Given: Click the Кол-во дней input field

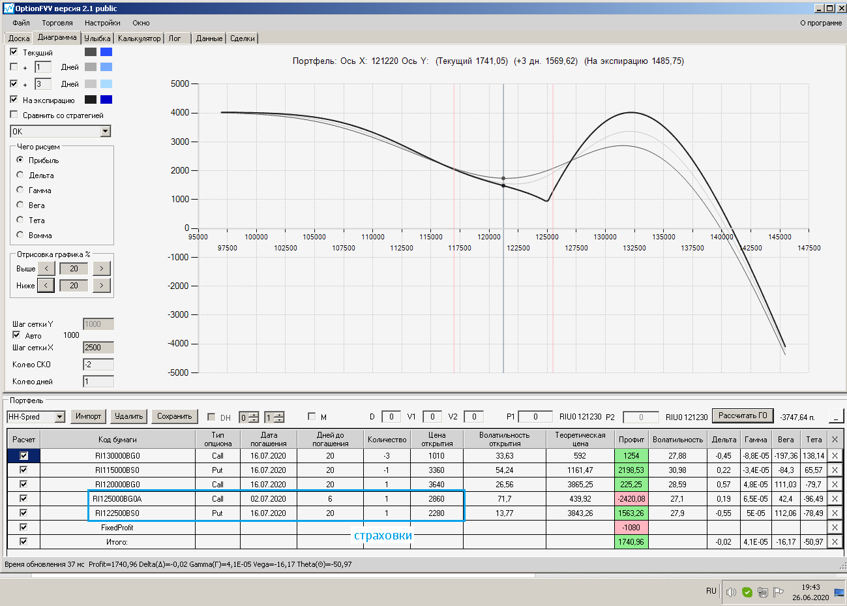Looking at the screenshot, I should point(98,382).
